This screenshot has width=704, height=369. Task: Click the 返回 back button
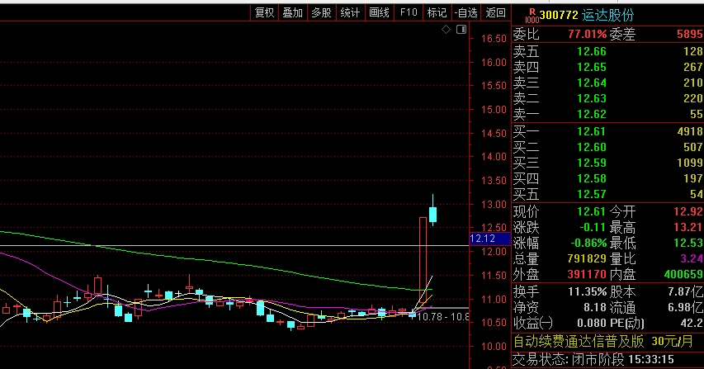496,12
